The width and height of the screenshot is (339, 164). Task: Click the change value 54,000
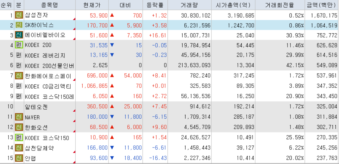(x=133, y=76)
